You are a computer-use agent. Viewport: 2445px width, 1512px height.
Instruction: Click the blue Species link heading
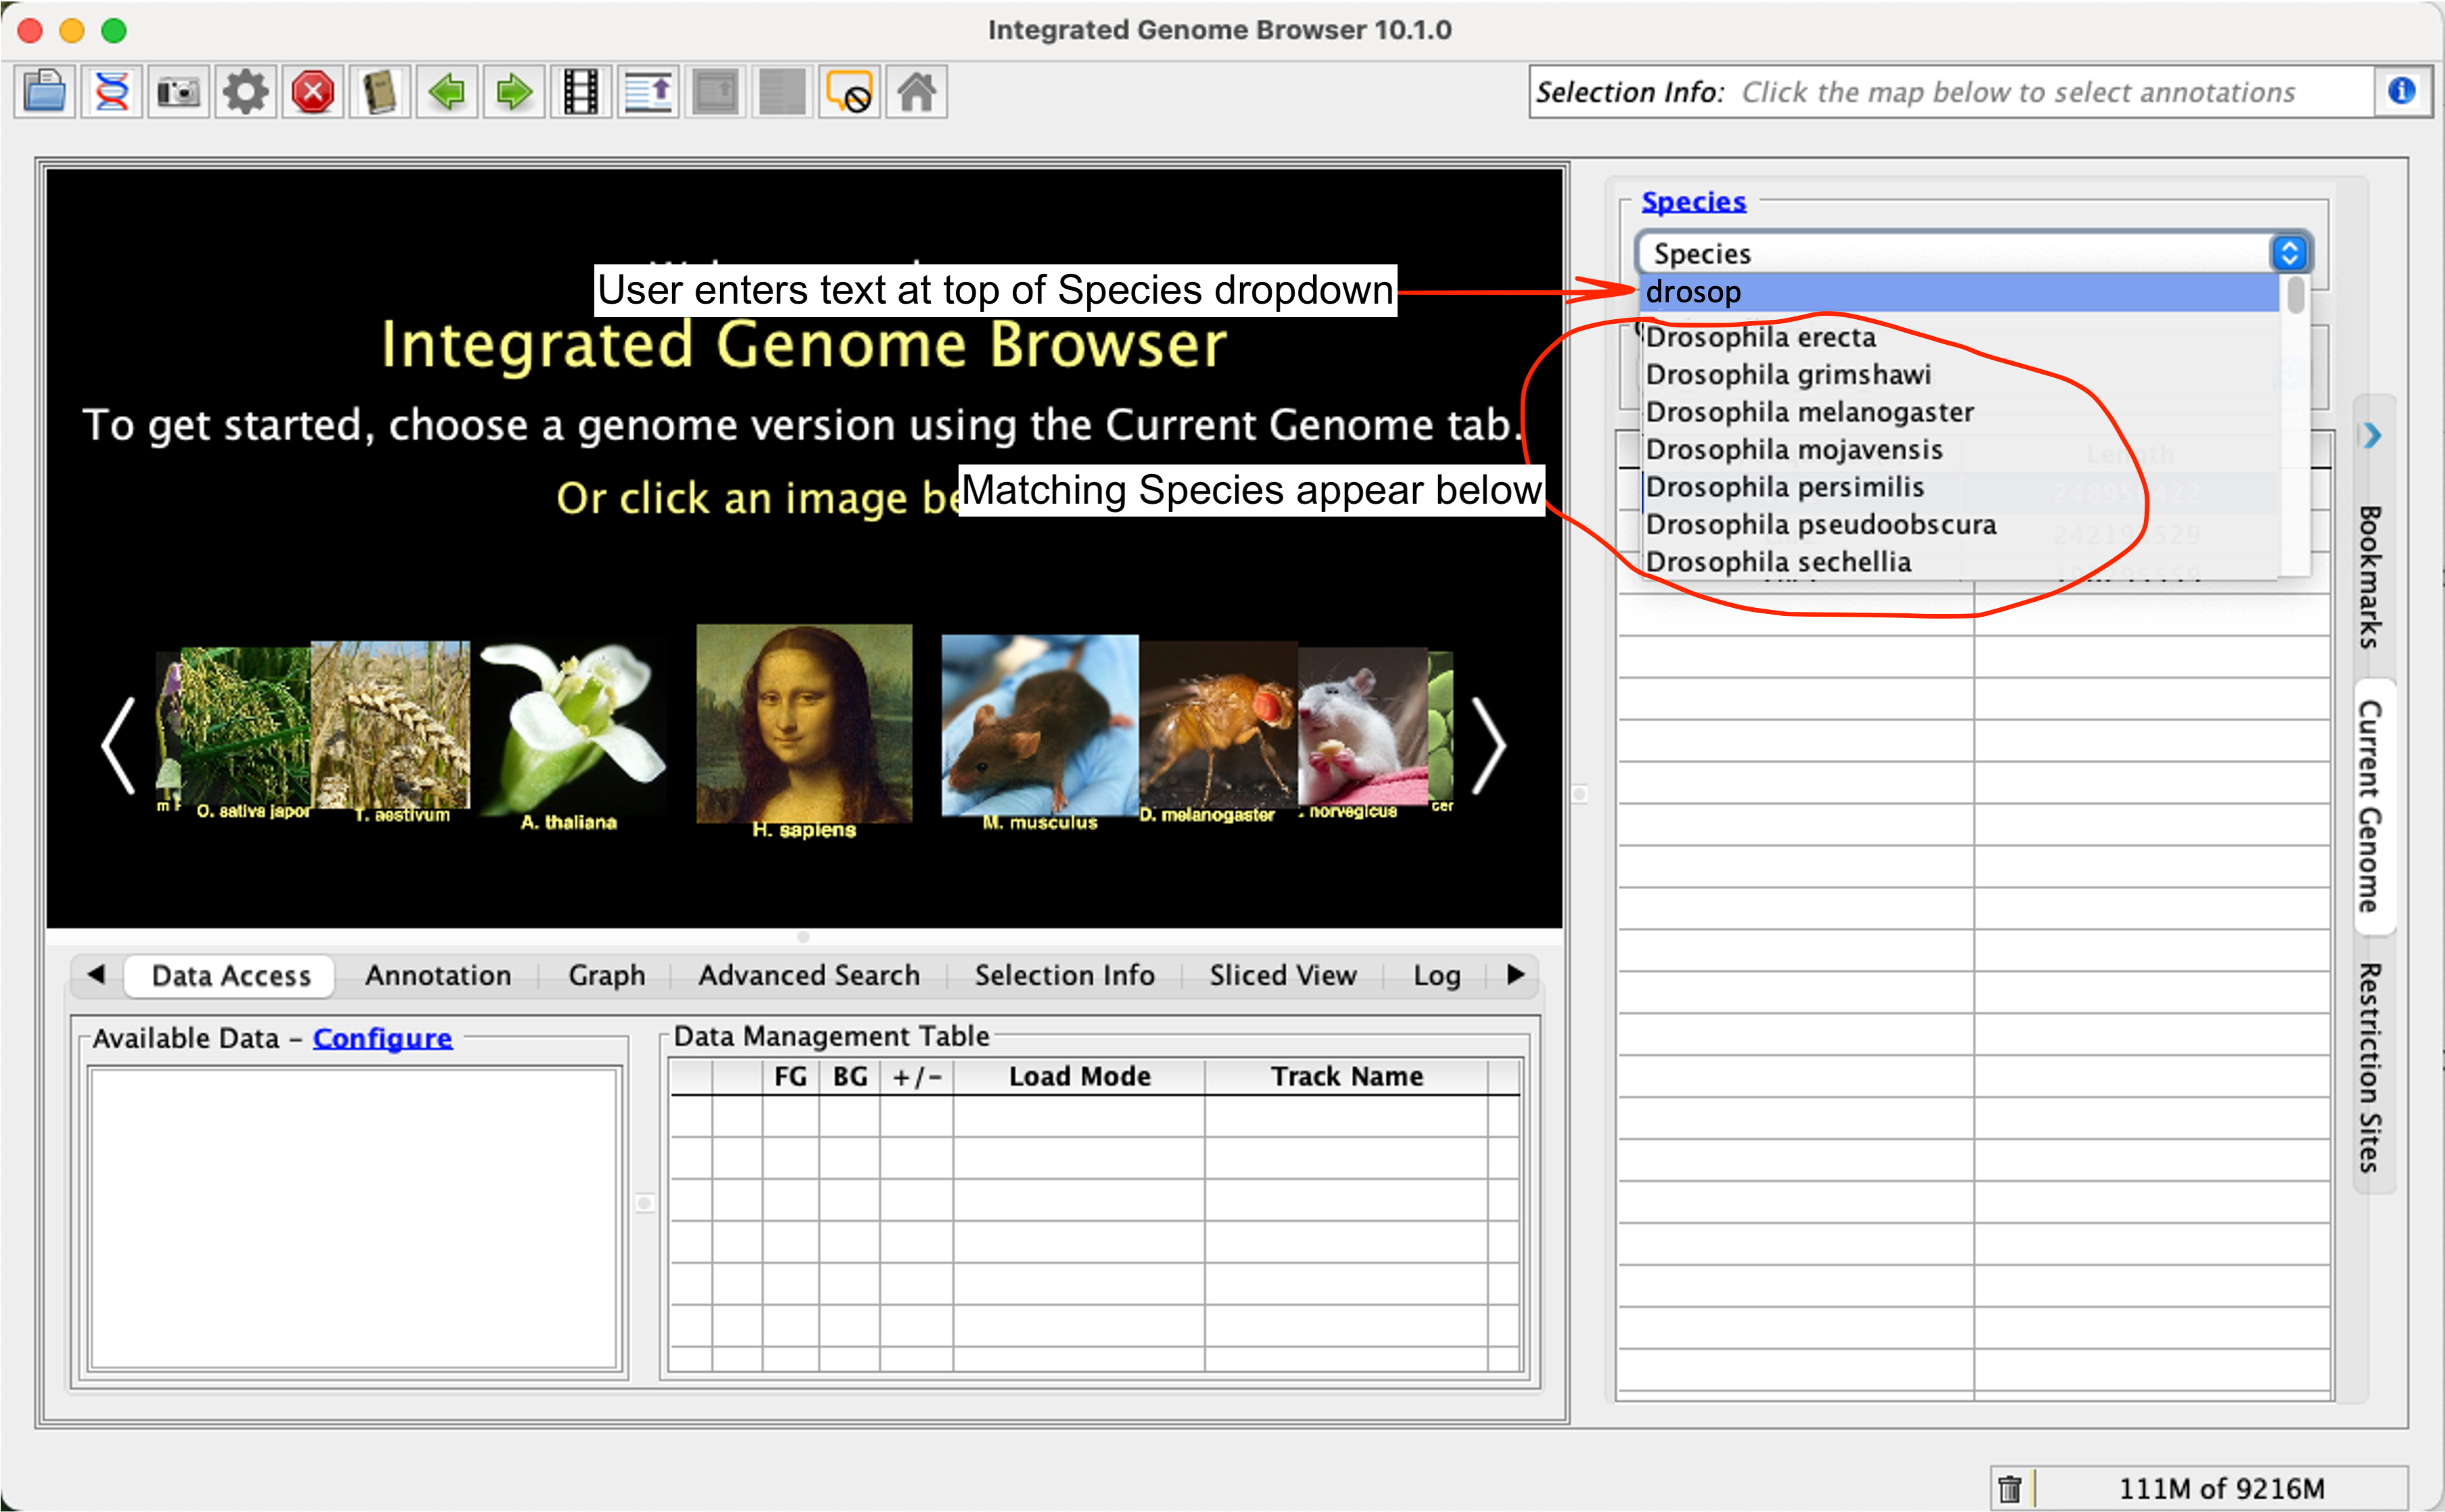point(1693,201)
